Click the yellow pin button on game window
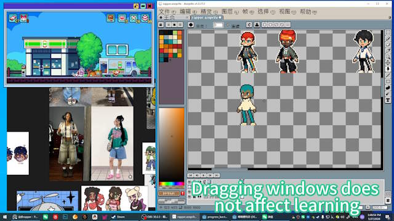Viewport: 394px width, 221px height. [x=136, y=6]
